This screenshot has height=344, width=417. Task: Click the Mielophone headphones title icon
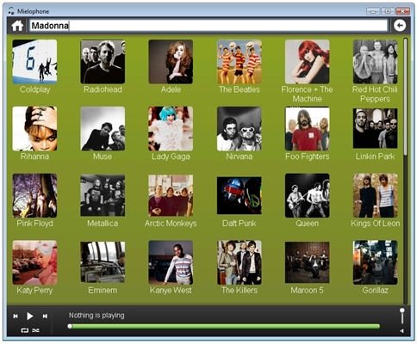point(11,11)
